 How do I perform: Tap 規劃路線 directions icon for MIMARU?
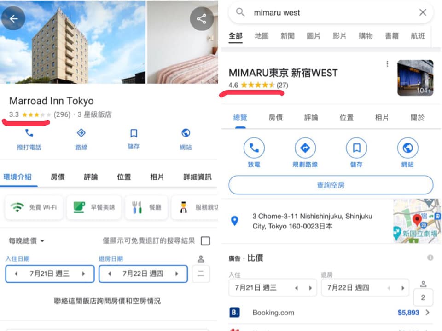point(305,148)
